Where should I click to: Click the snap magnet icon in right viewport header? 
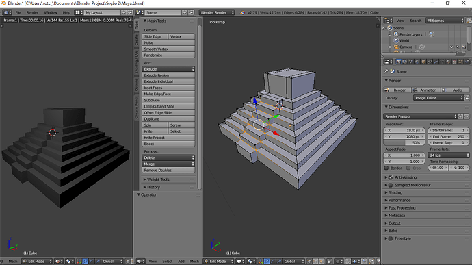coord(348,262)
